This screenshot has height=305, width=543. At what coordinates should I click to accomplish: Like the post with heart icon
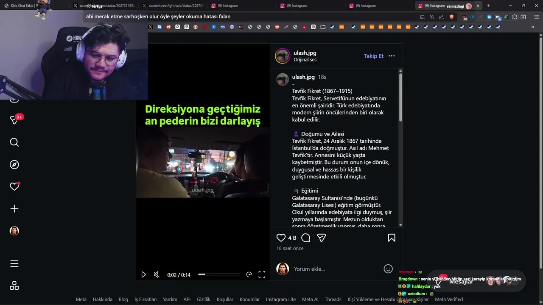coord(281,238)
